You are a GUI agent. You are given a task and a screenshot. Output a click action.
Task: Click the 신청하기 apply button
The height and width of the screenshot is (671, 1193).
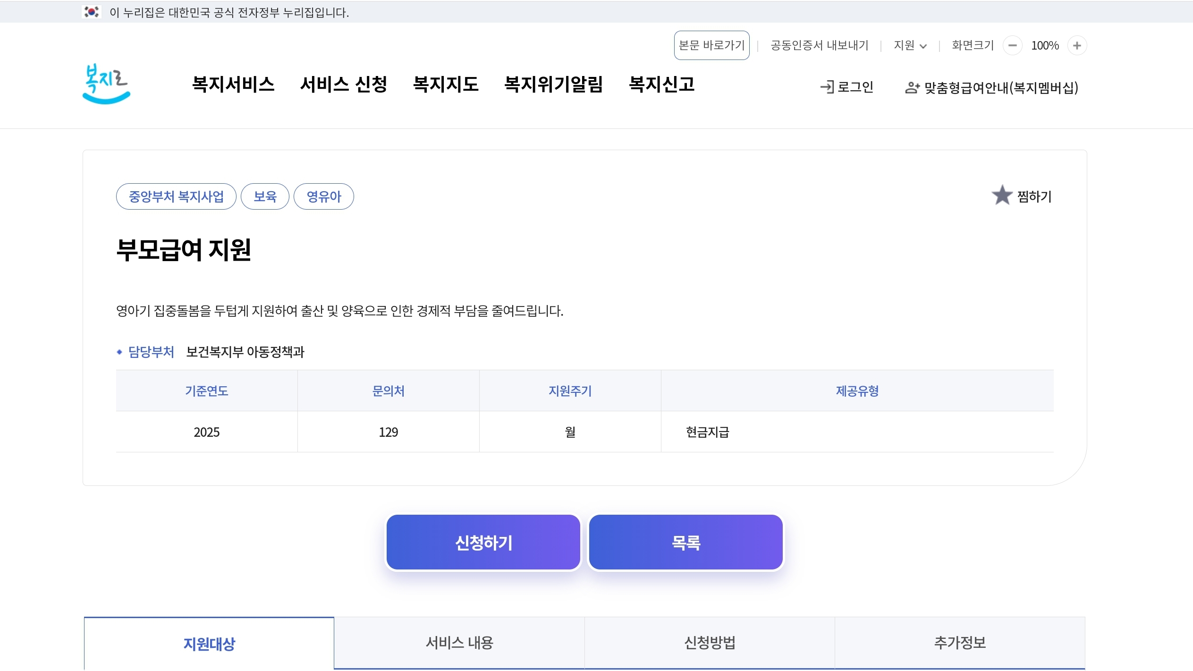(483, 543)
